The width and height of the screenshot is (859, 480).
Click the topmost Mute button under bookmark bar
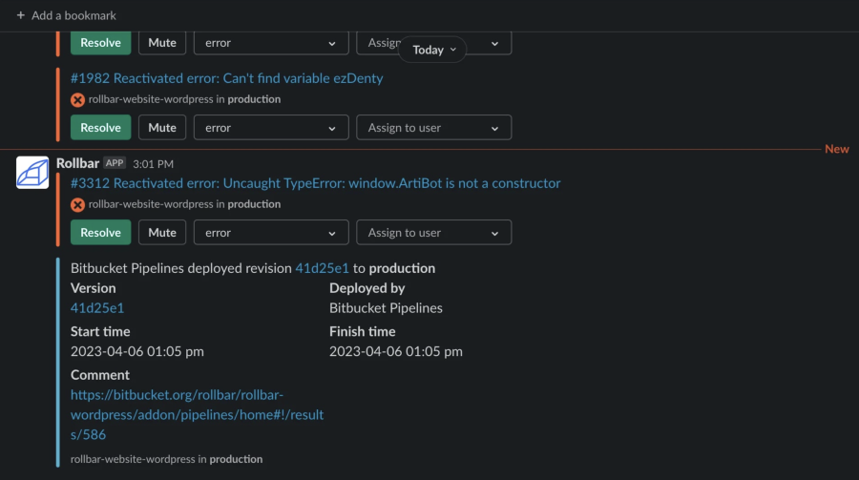[162, 43]
